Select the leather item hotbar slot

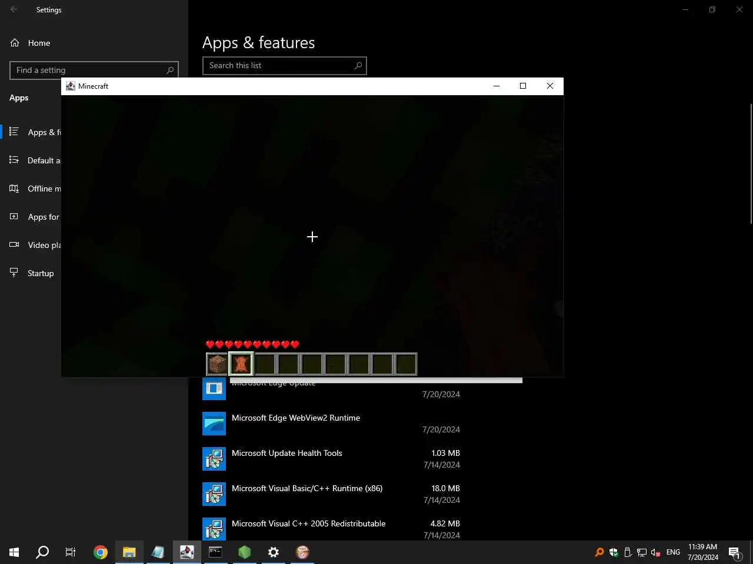(241, 364)
